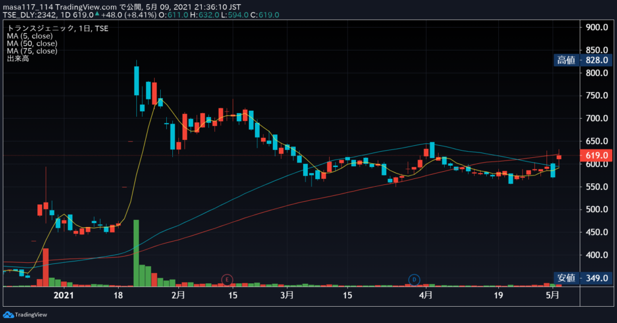Viewport: 617px width, 323px height.
Task: Click the 750.0 price axis value
Action: point(597,96)
